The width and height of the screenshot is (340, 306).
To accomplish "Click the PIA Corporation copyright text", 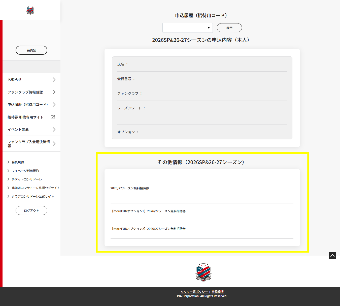I will coord(202,296).
